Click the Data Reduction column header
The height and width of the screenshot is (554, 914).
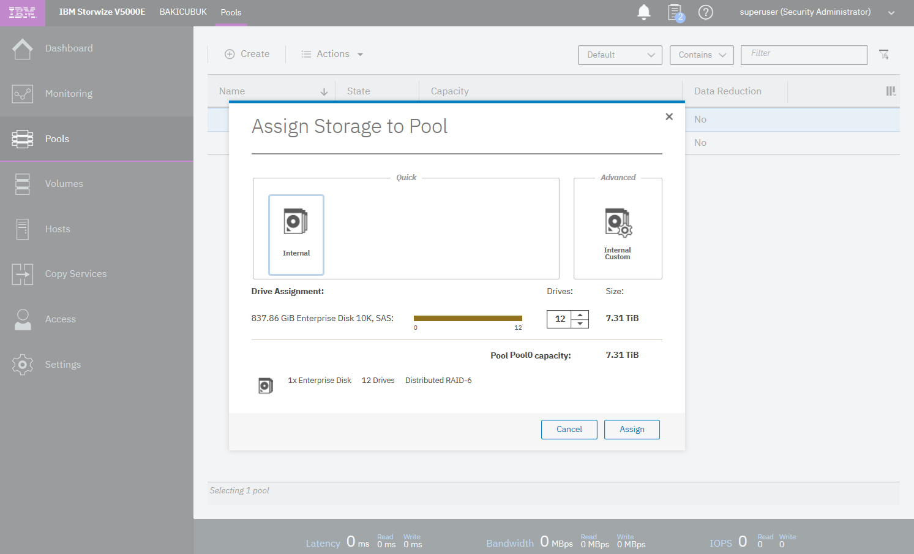728,91
